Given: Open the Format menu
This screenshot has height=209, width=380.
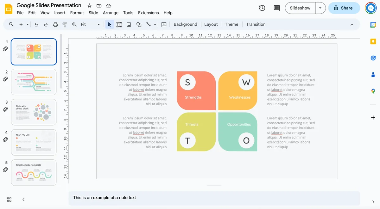Looking at the screenshot, I should (77, 13).
